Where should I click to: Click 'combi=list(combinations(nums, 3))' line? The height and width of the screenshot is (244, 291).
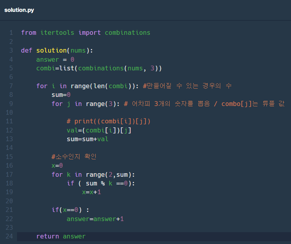99,68
